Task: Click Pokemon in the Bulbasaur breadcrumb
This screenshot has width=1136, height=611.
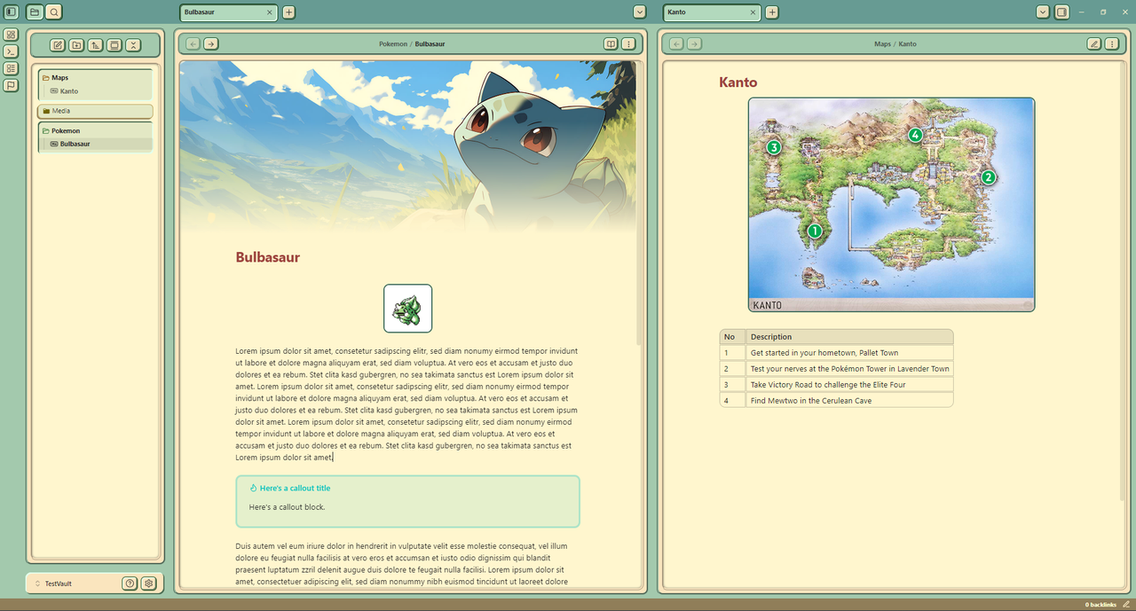Action: click(393, 43)
